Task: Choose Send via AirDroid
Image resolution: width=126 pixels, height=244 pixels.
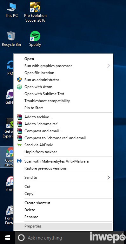Action: pyautogui.click(x=63, y=145)
